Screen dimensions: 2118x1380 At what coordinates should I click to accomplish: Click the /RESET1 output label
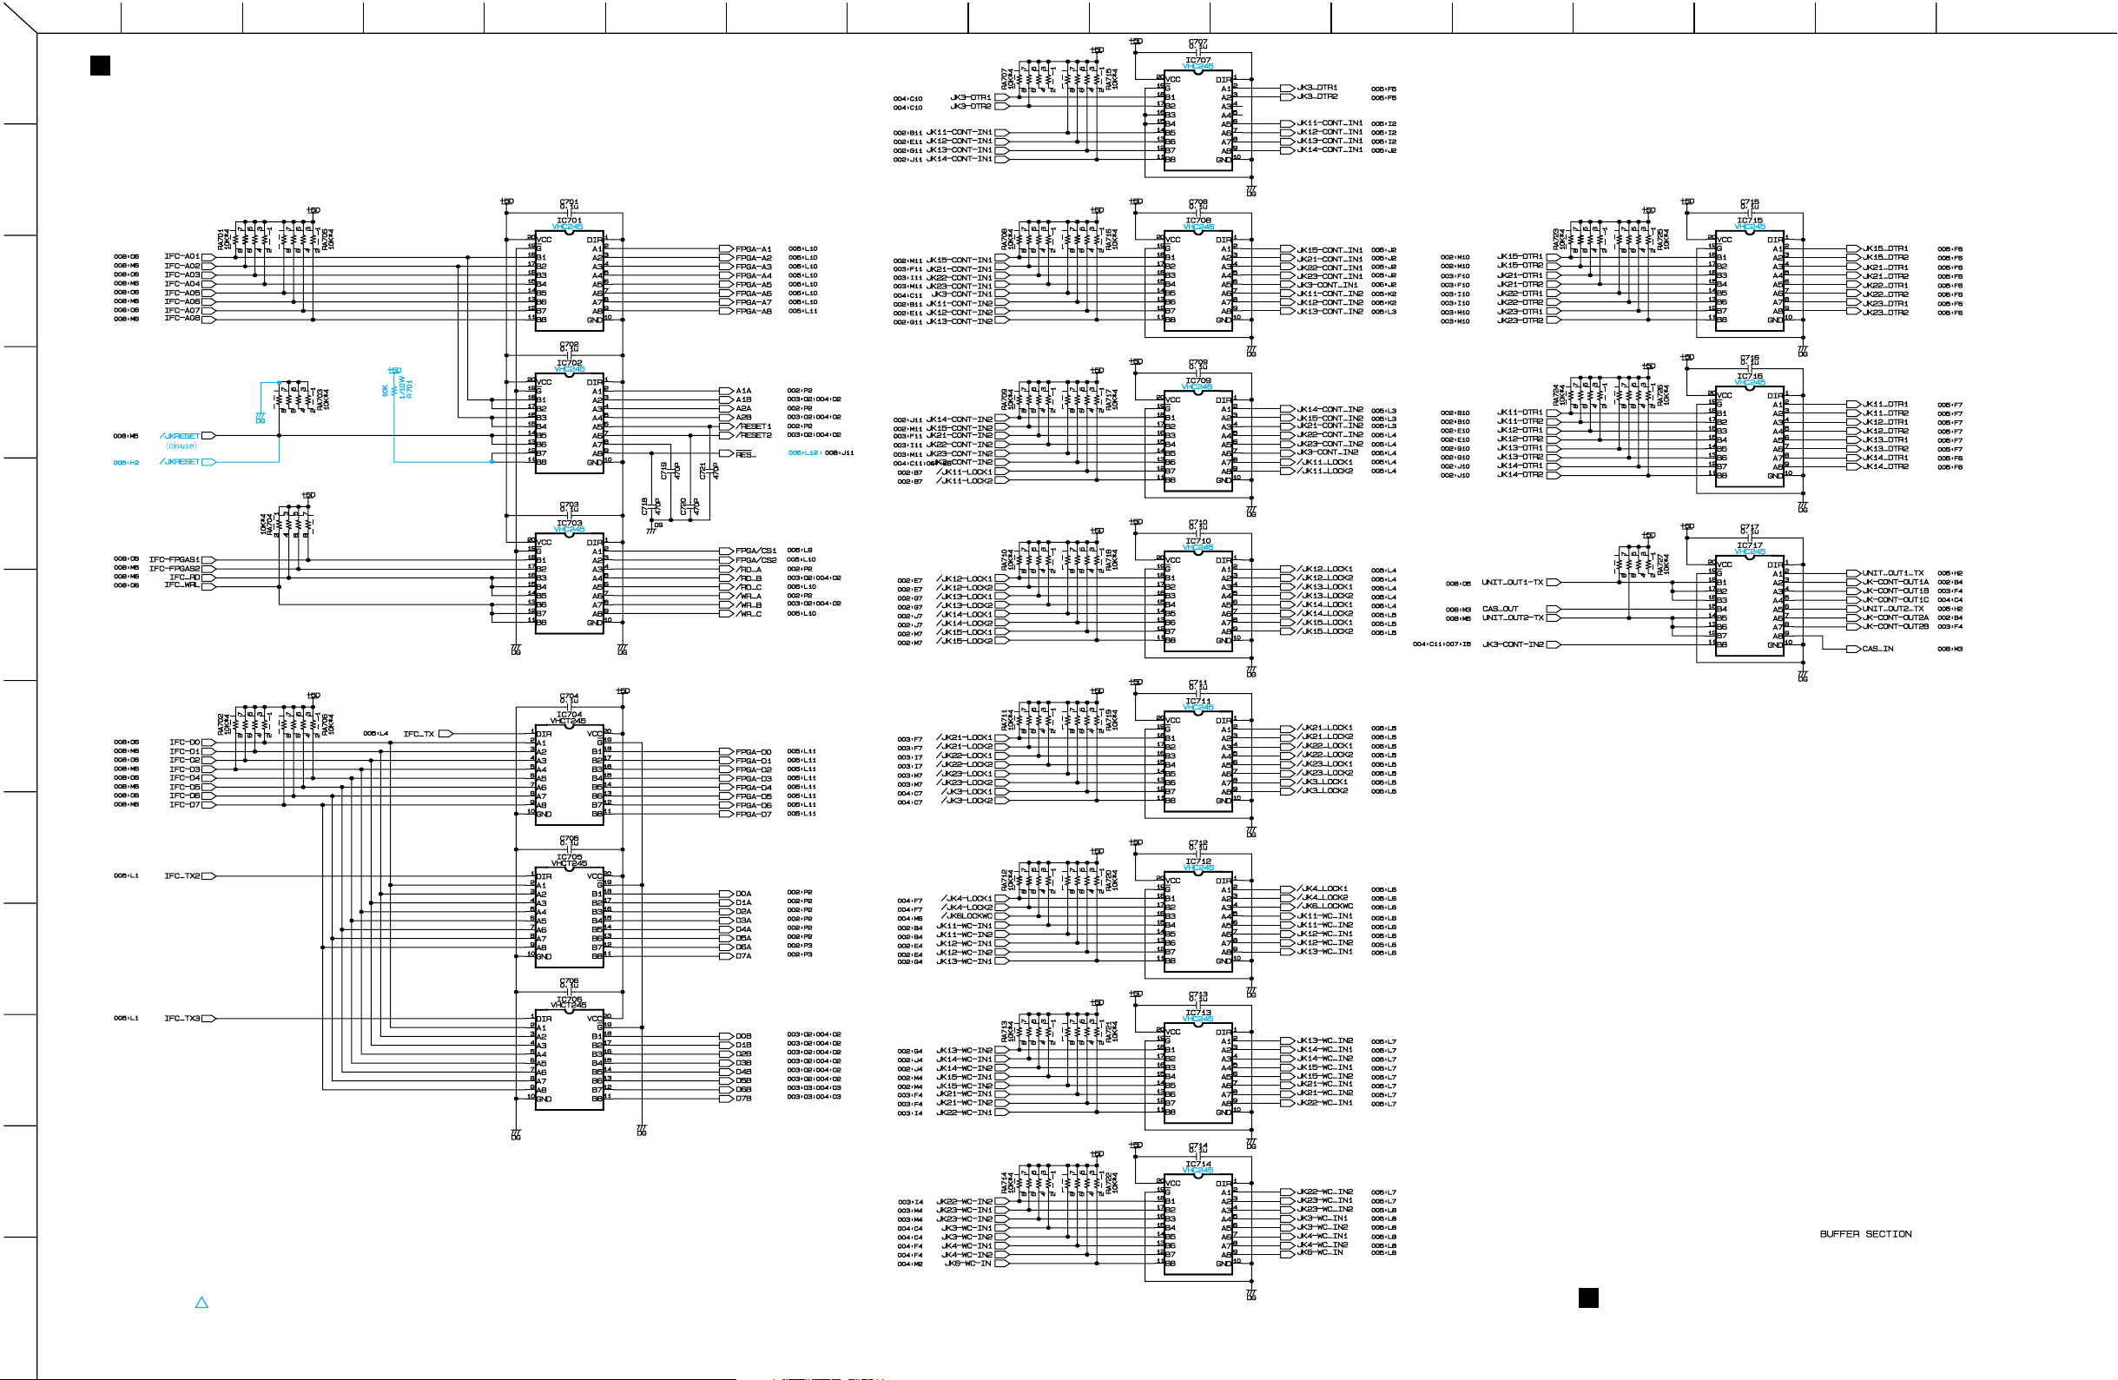tap(754, 426)
